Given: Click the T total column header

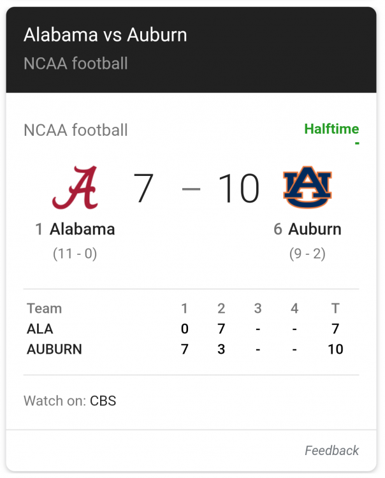Looking at the screenshot, I should tap(335, 308).
